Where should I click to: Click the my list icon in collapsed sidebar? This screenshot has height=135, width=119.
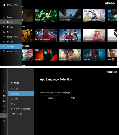pyautogui.click(x=4, y=111)
